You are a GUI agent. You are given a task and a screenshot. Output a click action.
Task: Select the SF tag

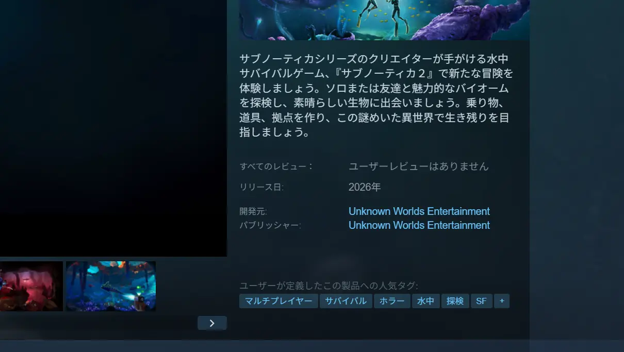pyautogui.click(x=481, y=301)
